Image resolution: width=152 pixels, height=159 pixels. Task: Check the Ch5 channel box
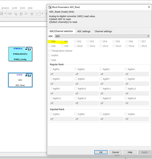tap(114, 41)
